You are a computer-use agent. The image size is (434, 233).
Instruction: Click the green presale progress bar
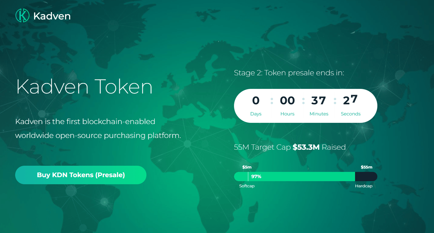point(294,177)
